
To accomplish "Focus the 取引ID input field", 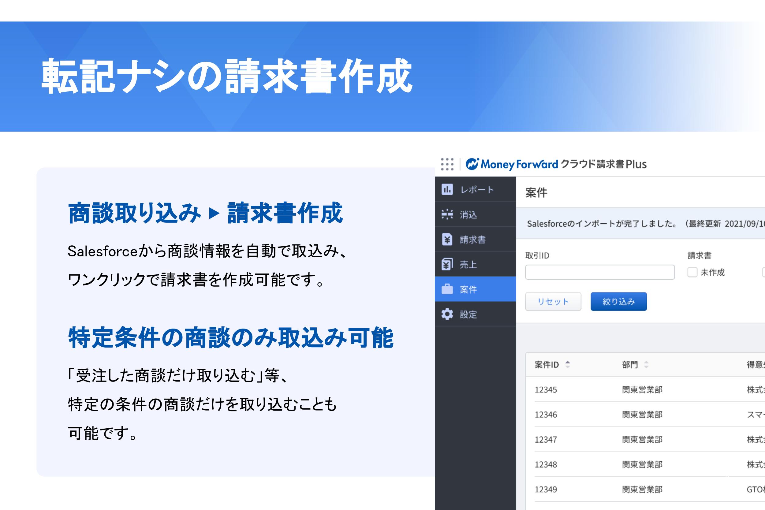I will 600,272.
